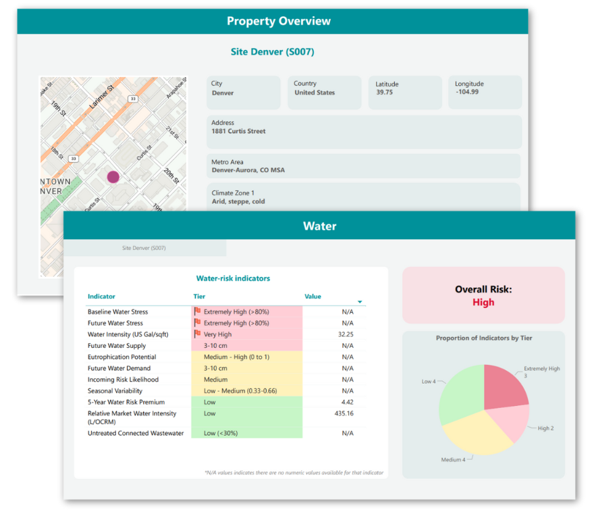Click the red flag beside Future Water Stress
The height and width of the screenshot is (512, 592).
[198, 324]
